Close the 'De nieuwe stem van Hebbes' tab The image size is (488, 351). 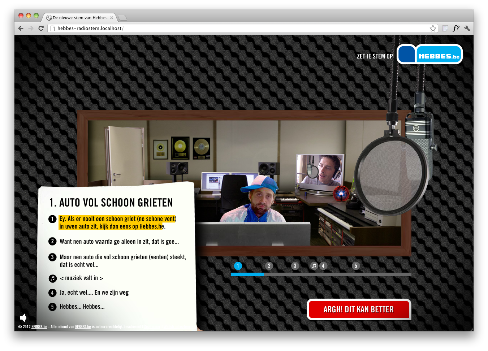(x=112, y=18)
